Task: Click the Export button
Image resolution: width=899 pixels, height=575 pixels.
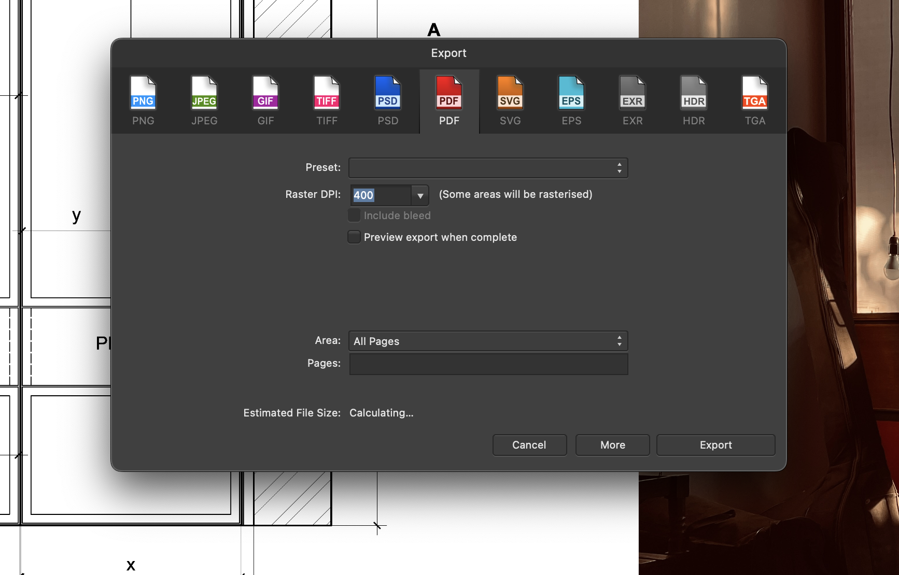Action: click(x=715, y=445)
